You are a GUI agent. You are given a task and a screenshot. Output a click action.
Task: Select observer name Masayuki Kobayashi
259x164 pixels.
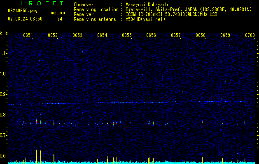click(x=148, y=5)
